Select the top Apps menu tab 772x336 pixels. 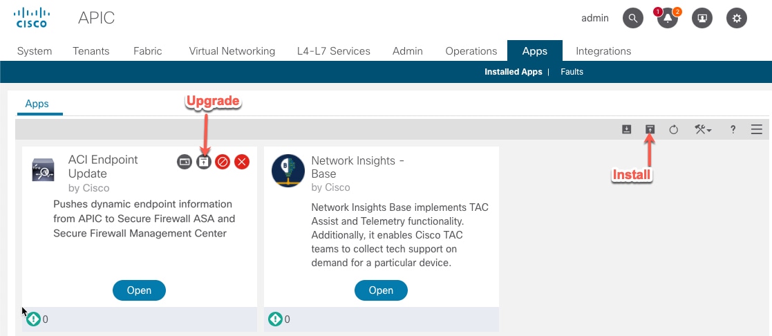(x=535, y=50)
